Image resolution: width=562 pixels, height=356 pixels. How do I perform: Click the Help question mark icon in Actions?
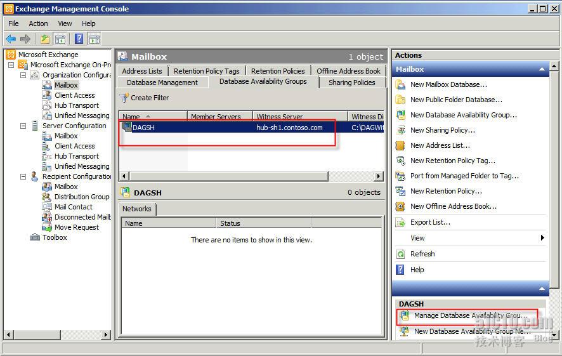(400, 270)
